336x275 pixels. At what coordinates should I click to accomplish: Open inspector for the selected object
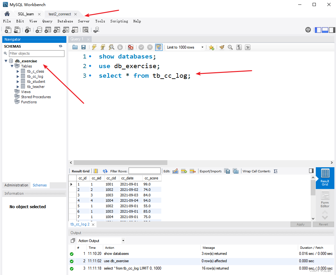point(28,30)
